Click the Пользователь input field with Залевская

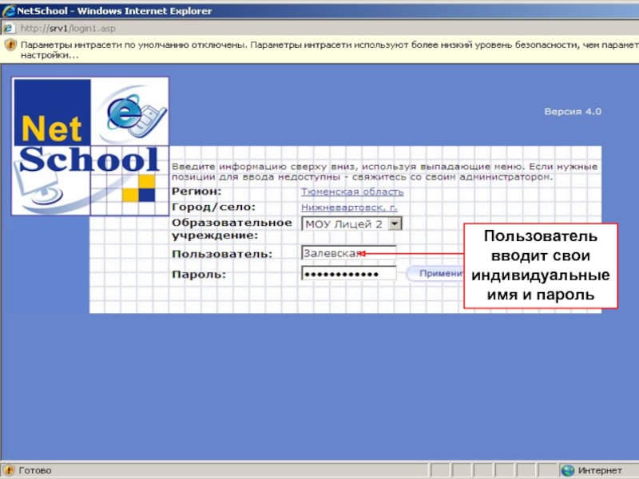[349, 253]
